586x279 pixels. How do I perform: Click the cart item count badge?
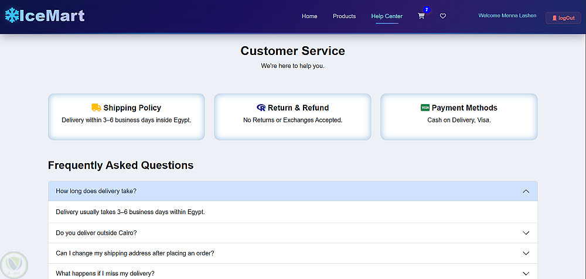[427, 10]
